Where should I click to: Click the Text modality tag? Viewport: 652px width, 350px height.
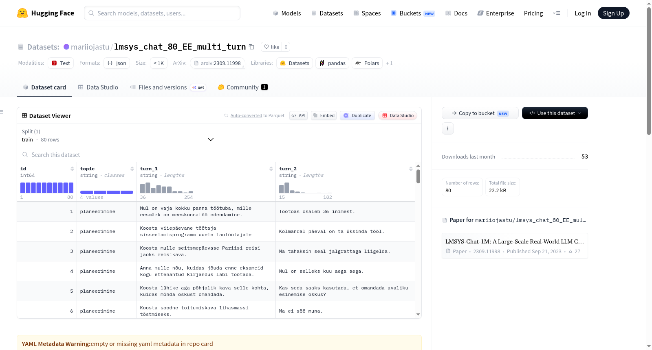pos(61,63)
